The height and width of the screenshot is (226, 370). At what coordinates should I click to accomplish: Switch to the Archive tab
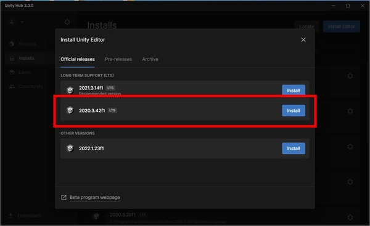150,59
